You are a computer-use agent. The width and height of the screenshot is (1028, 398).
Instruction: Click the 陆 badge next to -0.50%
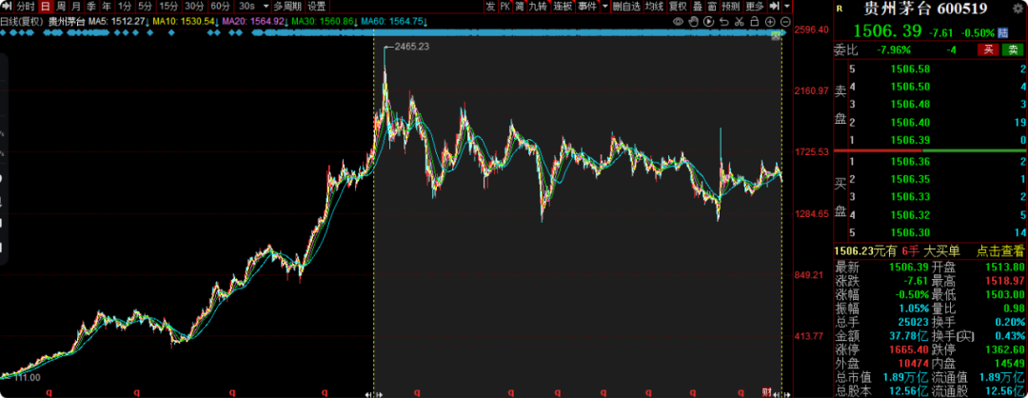1003,32
